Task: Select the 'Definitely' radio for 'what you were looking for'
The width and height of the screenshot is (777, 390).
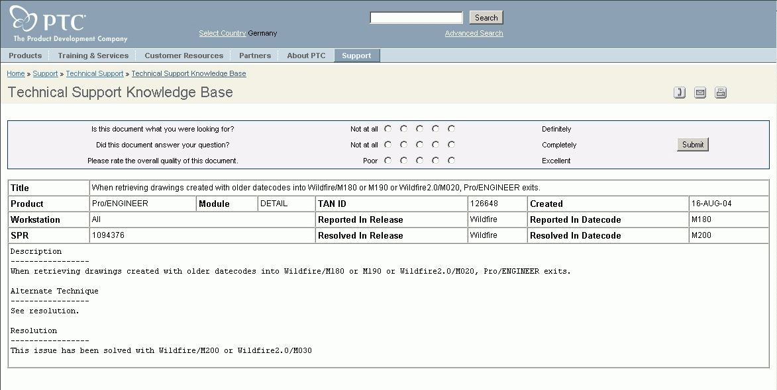Action: [452, 128]
